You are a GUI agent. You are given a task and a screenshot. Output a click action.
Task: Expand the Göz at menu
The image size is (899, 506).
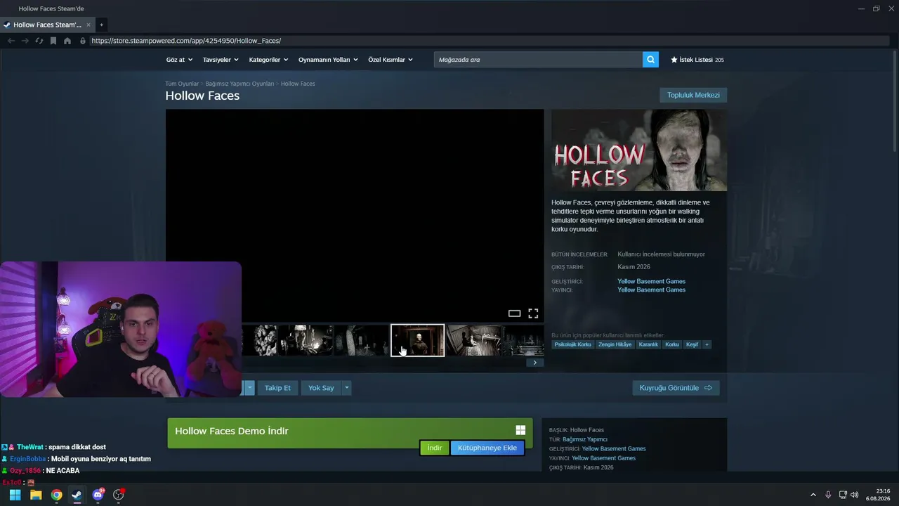[178, 60]
